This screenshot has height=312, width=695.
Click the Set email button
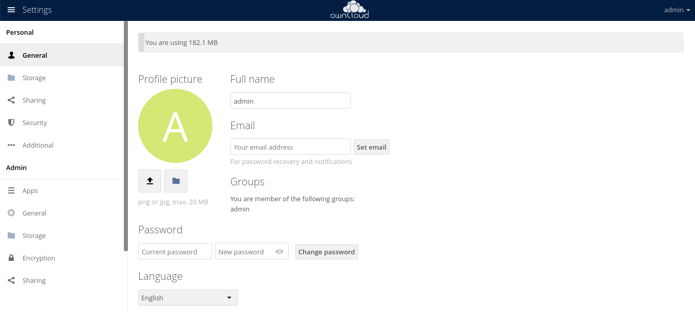click(372, 147)
